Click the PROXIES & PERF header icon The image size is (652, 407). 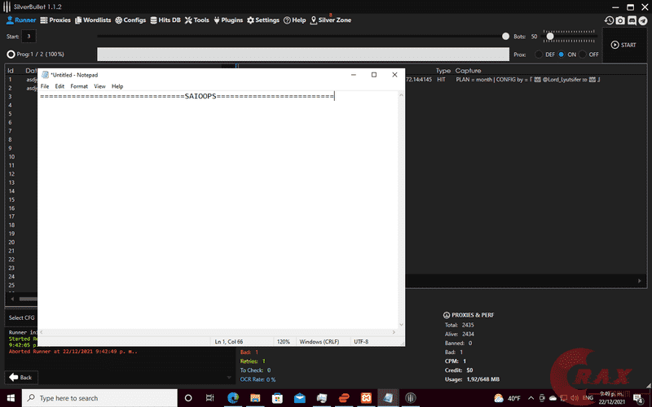pyautogui.click(x=447, y=315)
